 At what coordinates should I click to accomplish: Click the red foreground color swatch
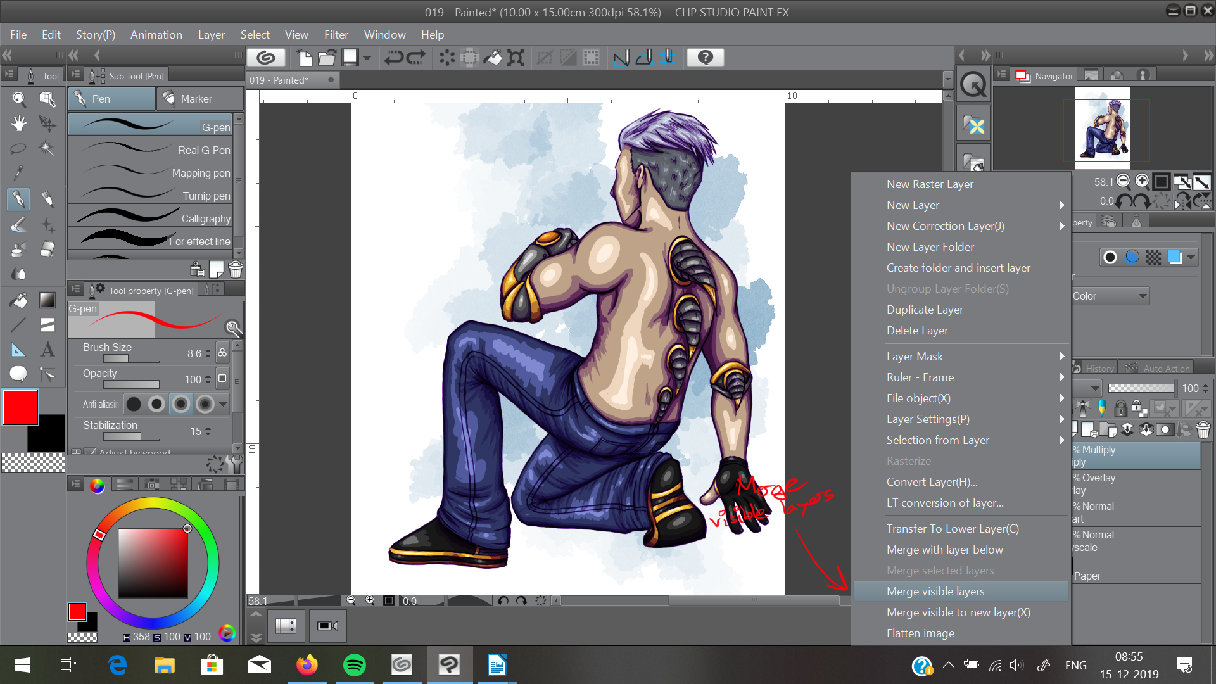20,407
